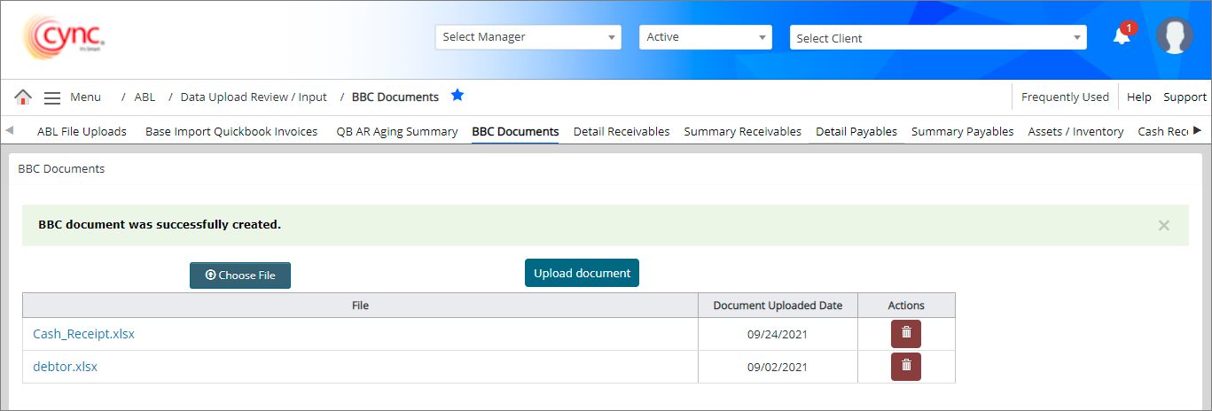Click the blue favorite star icon
Screen dimensions: 1212x411
click(457, 96)
